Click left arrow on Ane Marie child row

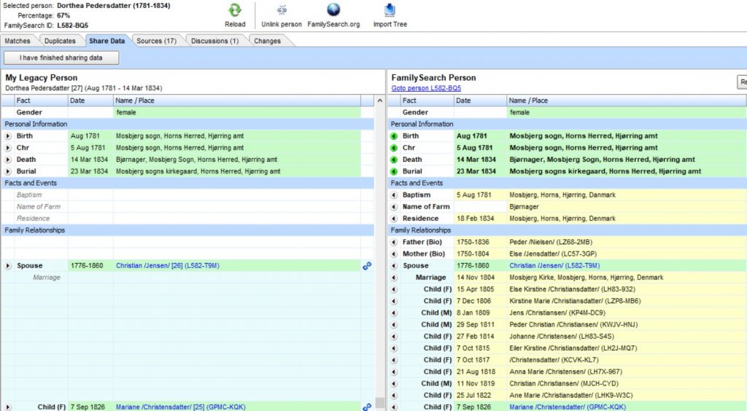point(394,395)
